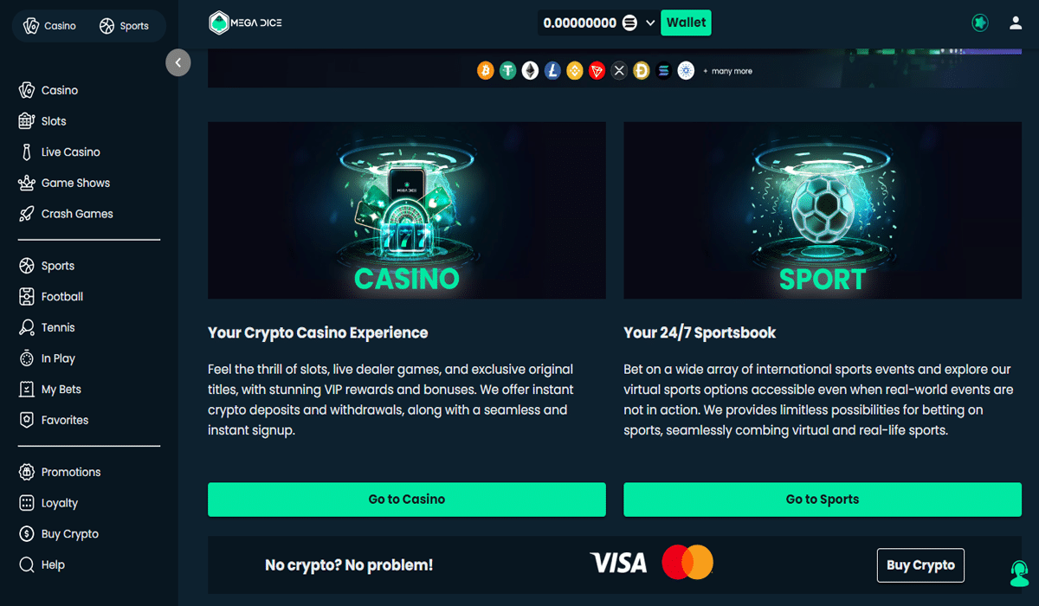The height and width of the screenshot is (606, 1039).
Task: Click the Buy Crypto outlined button
Action: [920, 565]
